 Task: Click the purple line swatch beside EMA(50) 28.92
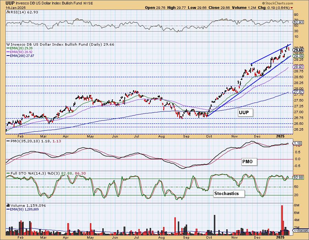click(8, 52)
